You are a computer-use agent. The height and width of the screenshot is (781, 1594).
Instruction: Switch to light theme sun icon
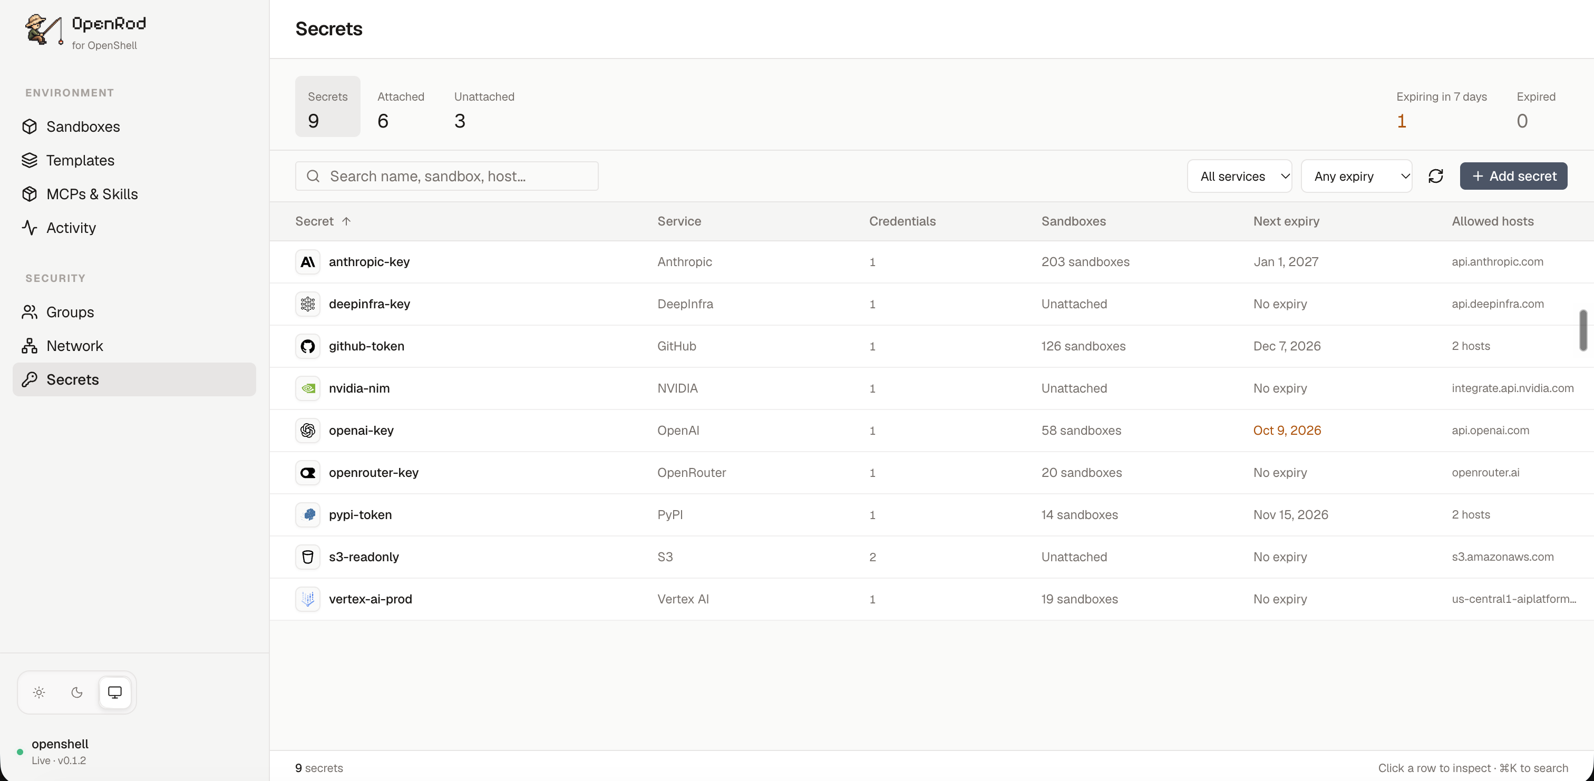coord(39,692)
